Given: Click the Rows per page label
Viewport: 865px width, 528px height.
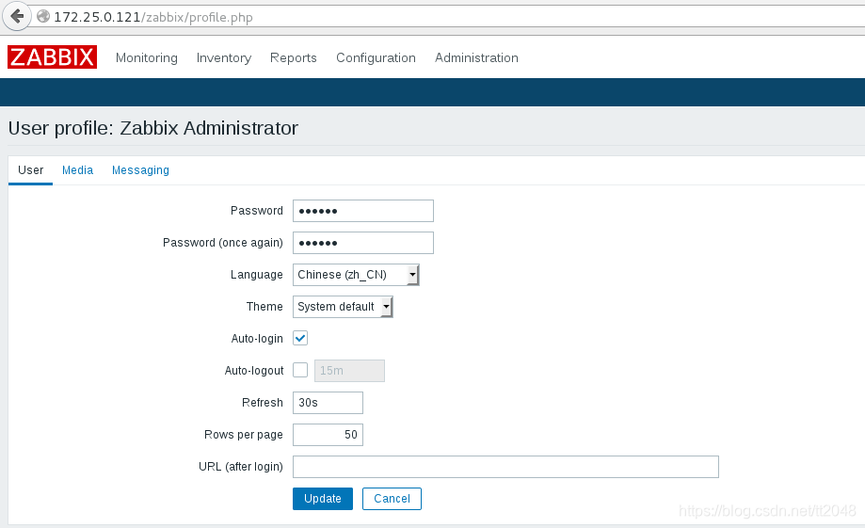Looking at the screenshot, I should pyautogui.click(x=243, y=435).
